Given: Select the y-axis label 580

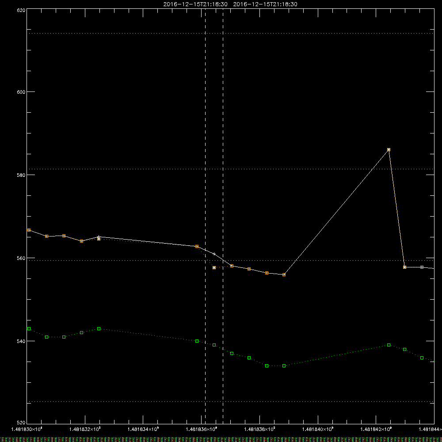Looking at the screenshot, I should (x=21, y=175).
